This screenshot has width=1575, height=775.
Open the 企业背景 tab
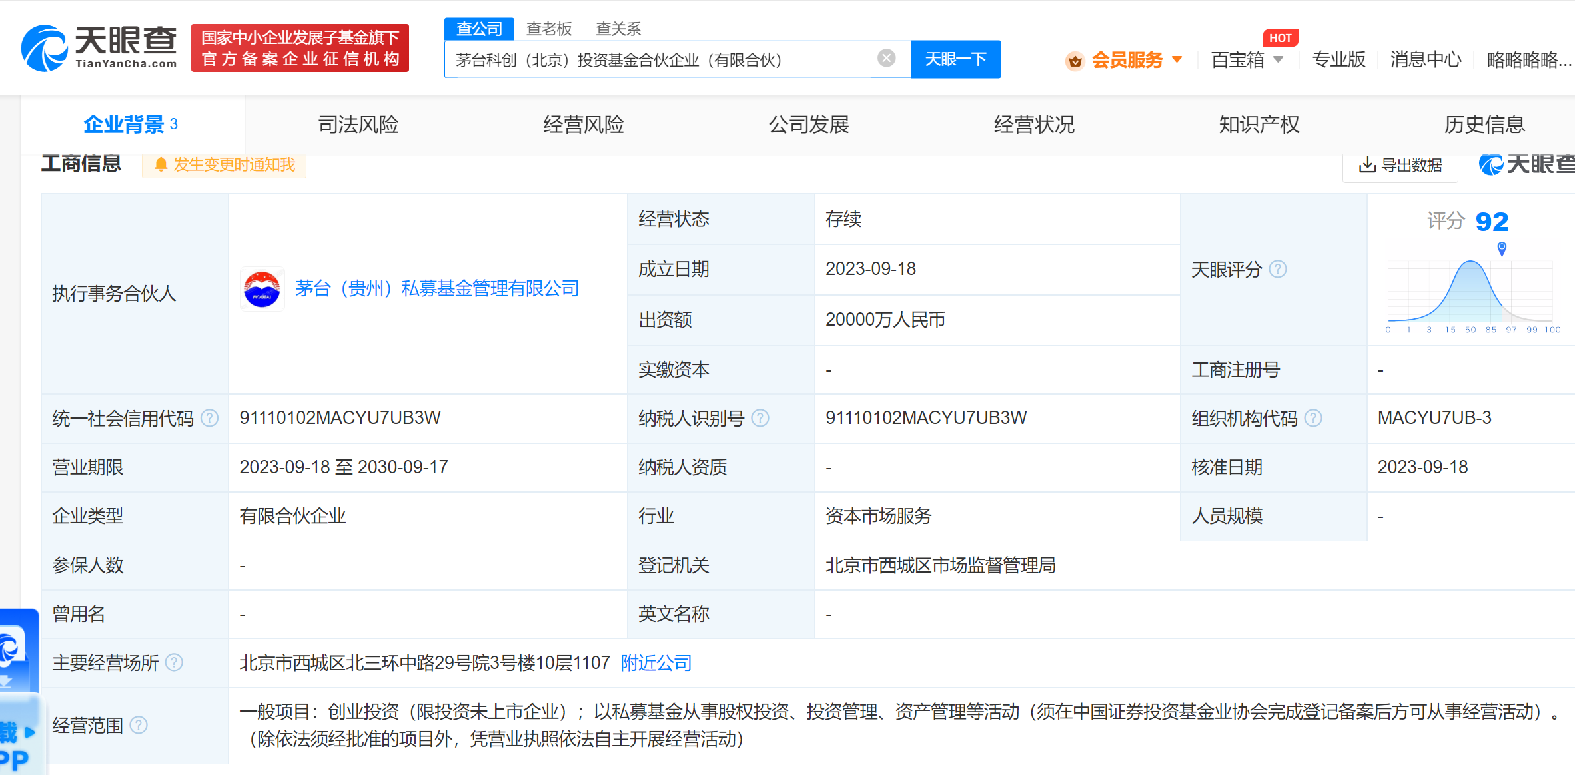tap(131, 125)
